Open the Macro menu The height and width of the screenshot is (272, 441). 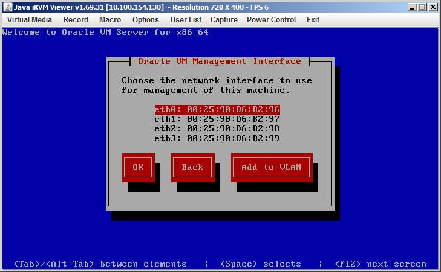pos(110,20)
